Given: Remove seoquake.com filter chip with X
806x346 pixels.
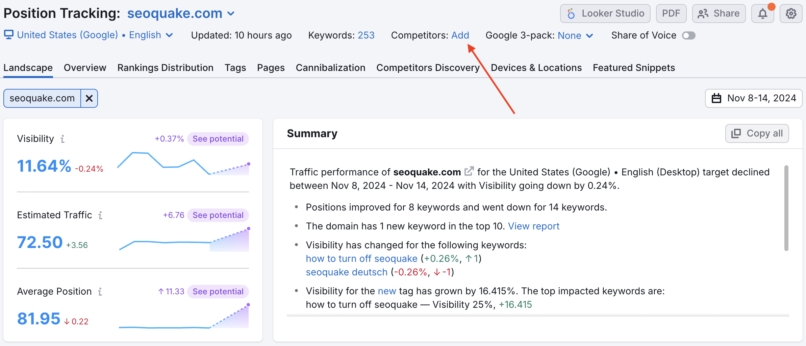Looking at the screenshot, I should point(89,98).
